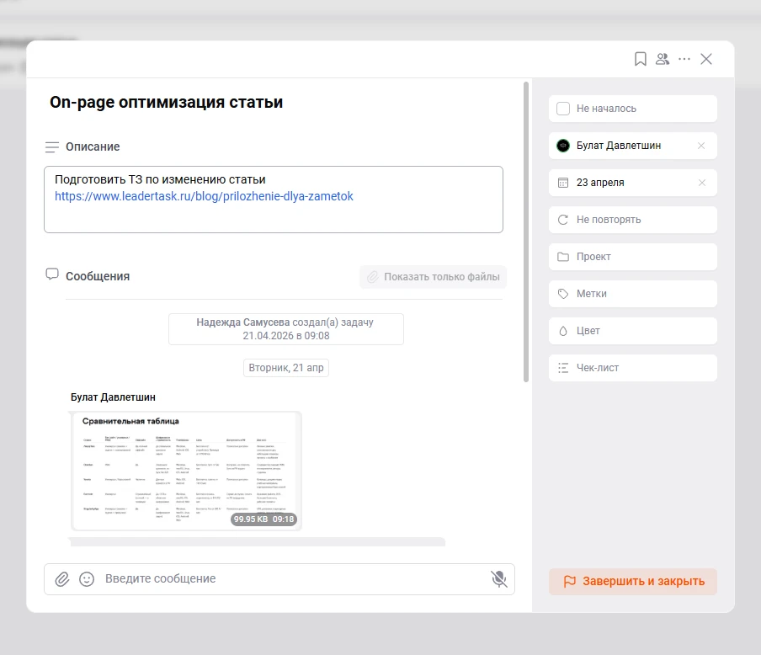This screenshot has height=655, width=761.
Task: Open the Метки tags selector
Action: (x=632, y=294)
